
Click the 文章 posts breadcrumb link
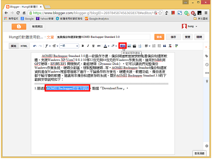pos(50,37)
